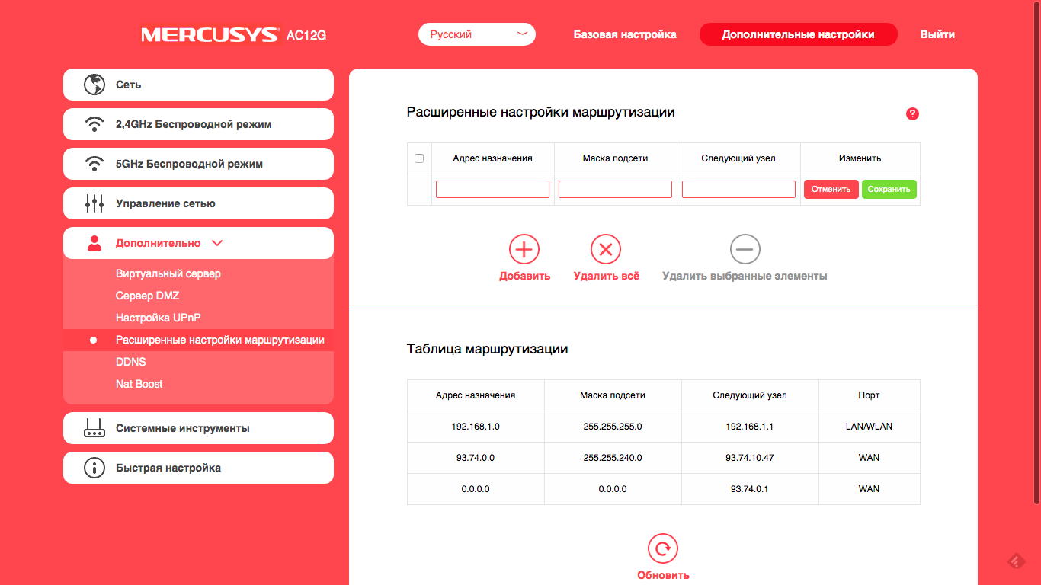This screenshot has height=585, width=1041.
Task: Click the Адрес назначения input field
Action: [x=492, y=189]
